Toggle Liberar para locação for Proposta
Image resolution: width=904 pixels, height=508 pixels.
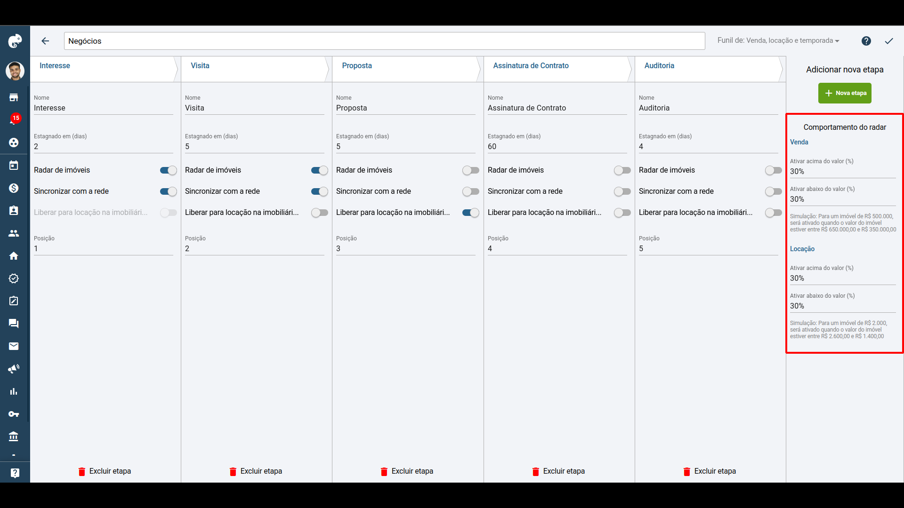tap(470, 213)
